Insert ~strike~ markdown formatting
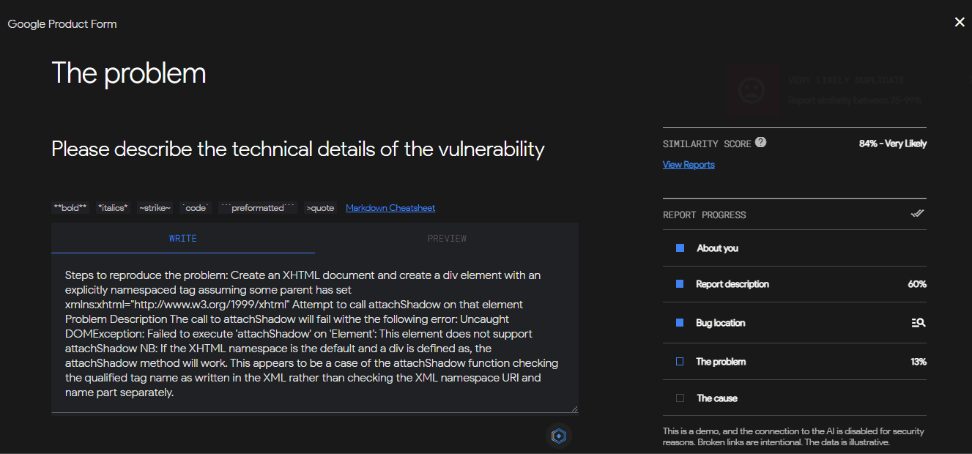This screenshot has width=972, height=454. 155,208
